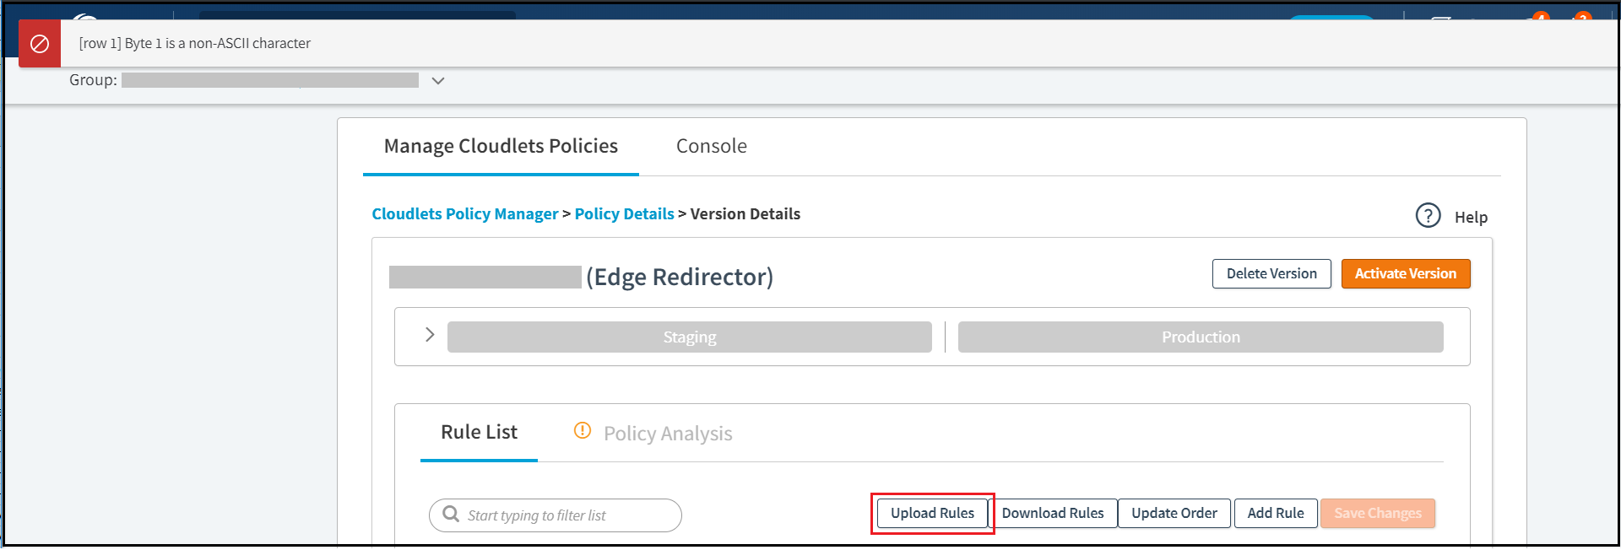Click the warning icon beside Policy Analysis

pos(583,431)
